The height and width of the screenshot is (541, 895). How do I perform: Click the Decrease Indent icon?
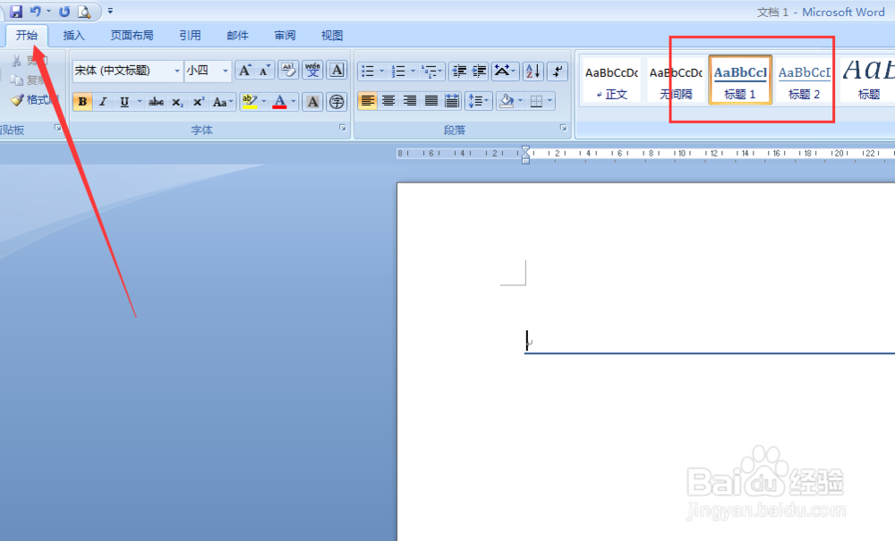tap(459, 71)
